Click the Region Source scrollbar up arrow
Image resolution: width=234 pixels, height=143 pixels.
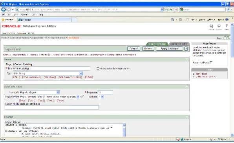124,125
